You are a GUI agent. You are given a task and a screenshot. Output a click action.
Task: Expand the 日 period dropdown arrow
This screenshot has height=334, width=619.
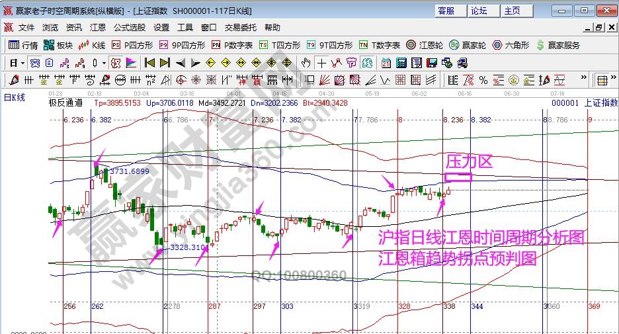coord(22,63)
